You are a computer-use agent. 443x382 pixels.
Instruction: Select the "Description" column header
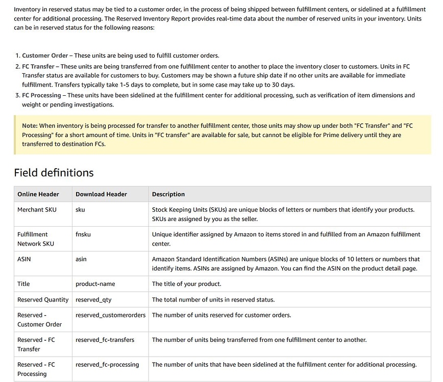click(168, 194)
